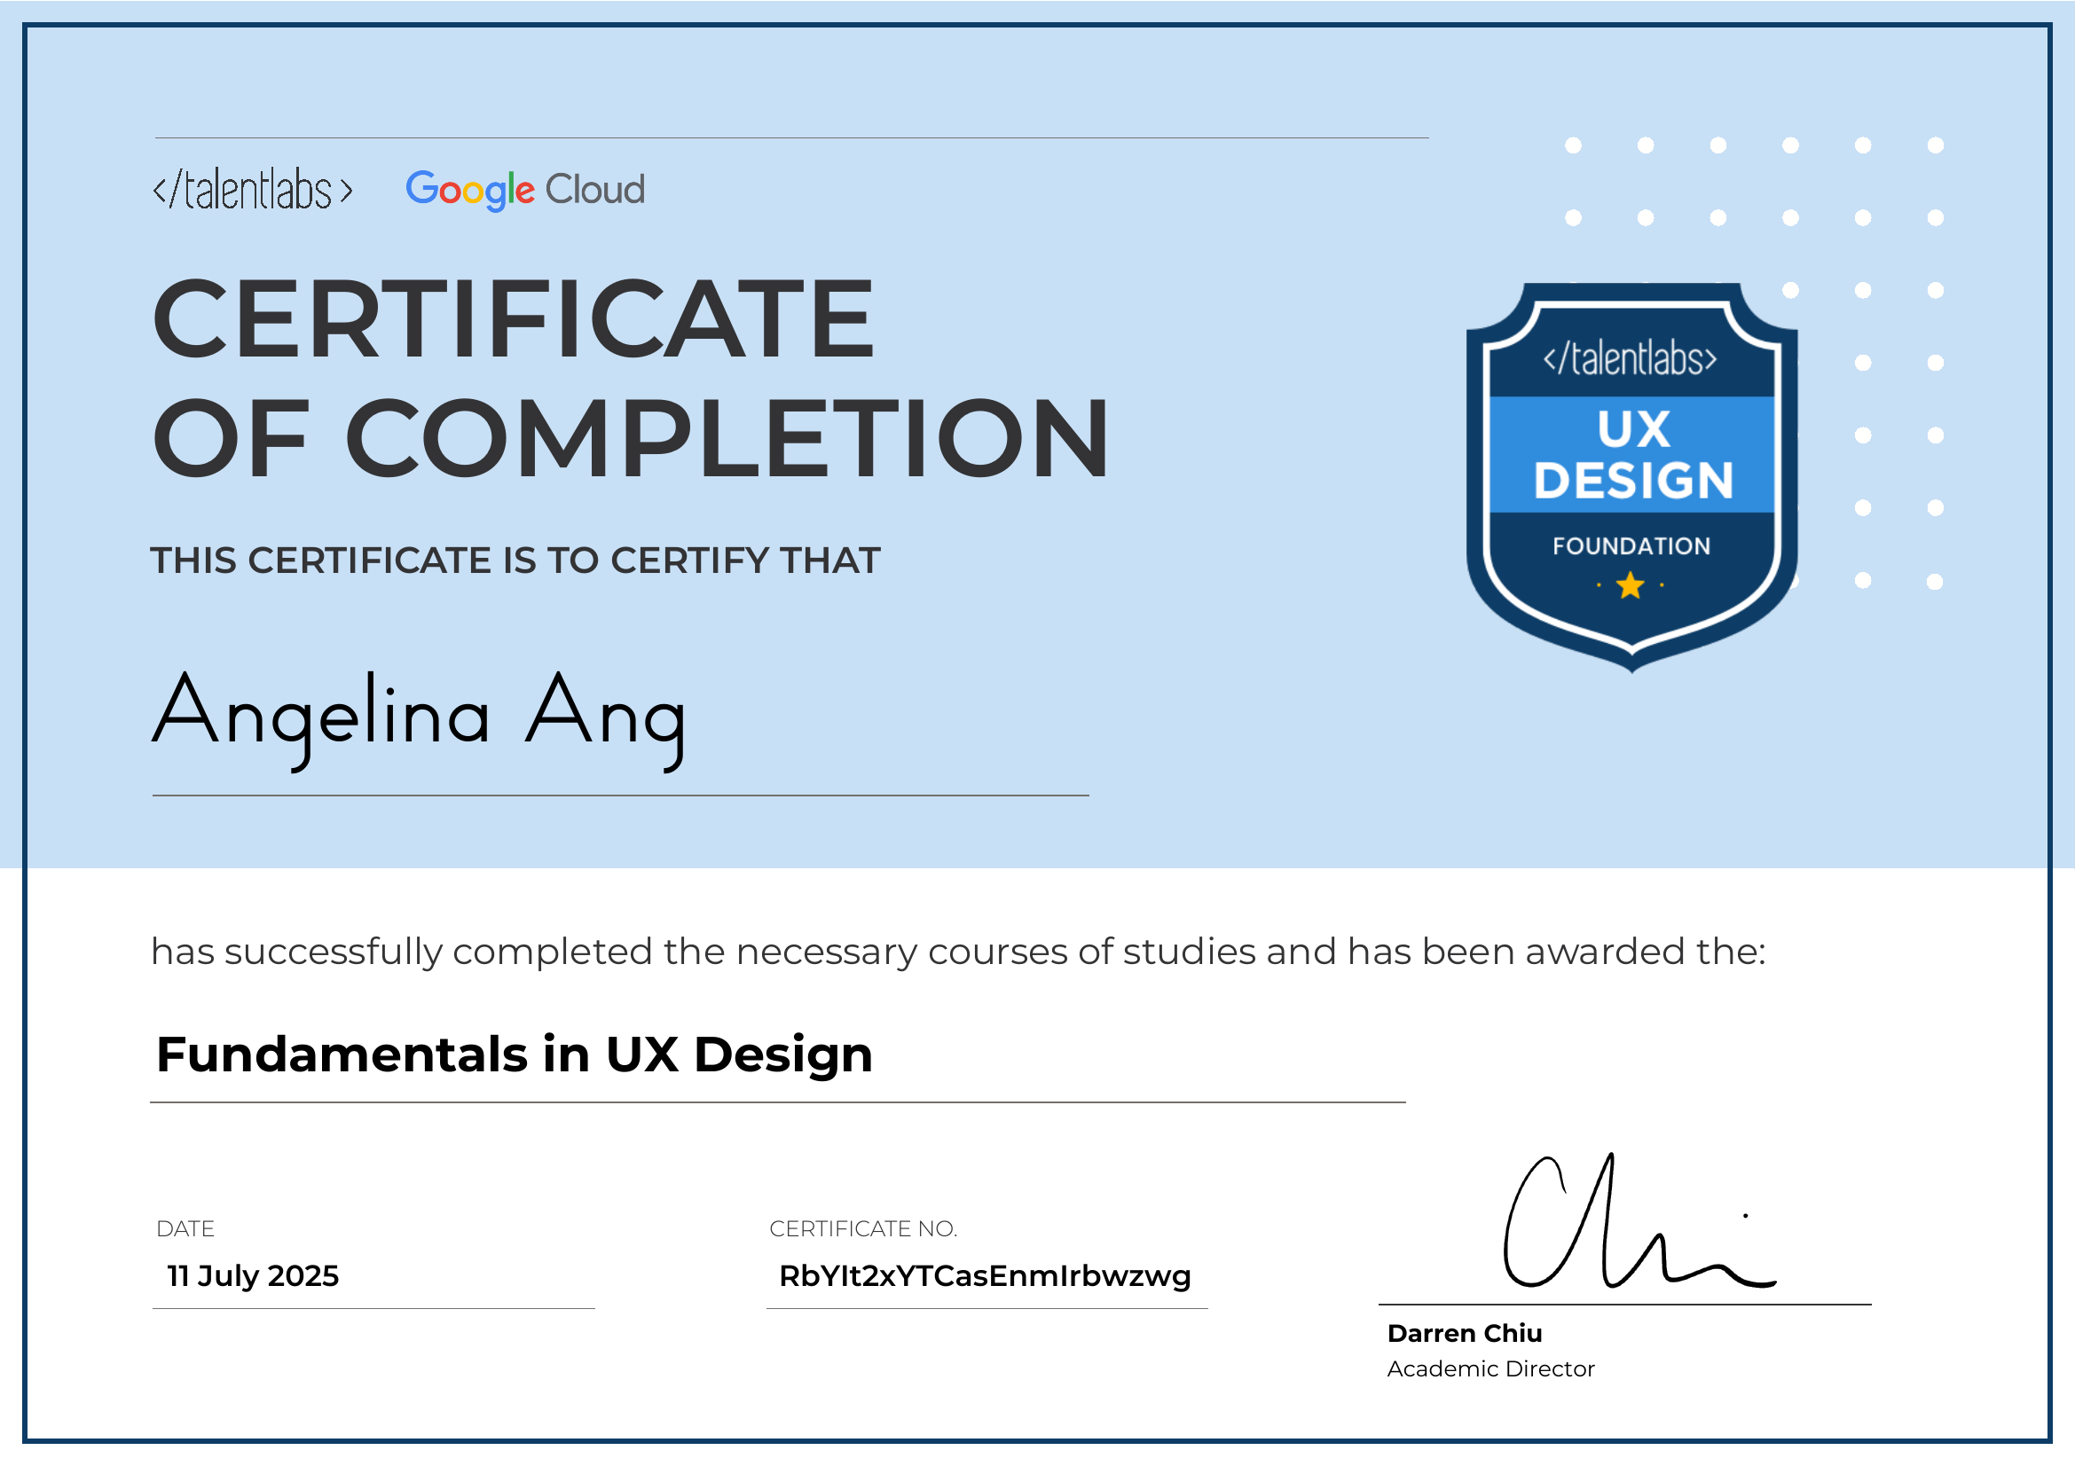Click the FOUNDATION label on the badge
Viewport: 2075px width, 1466px height.
pos(1631,545)
